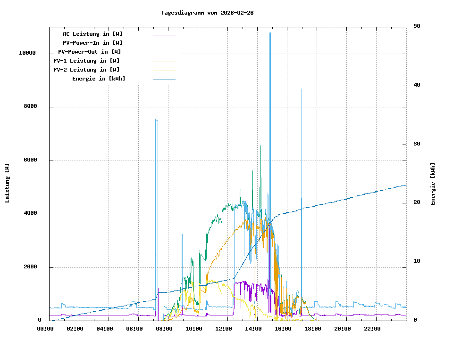The width and height of the screenshot is (453, 339).
Task: Select the PV-2 Leistung legend label
Action: [x=86, y=70]
